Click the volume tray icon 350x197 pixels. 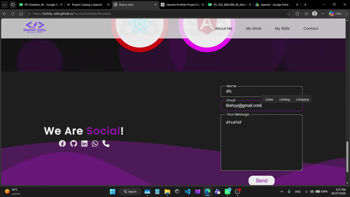(x=312, y=191)
